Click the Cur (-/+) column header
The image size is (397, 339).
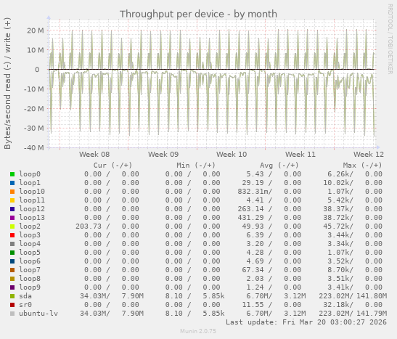[x=112, y=166]
